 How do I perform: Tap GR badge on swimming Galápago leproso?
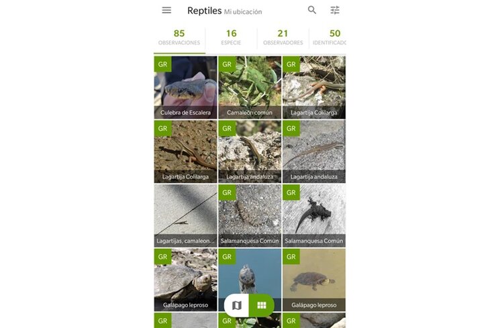click(291, 257)
